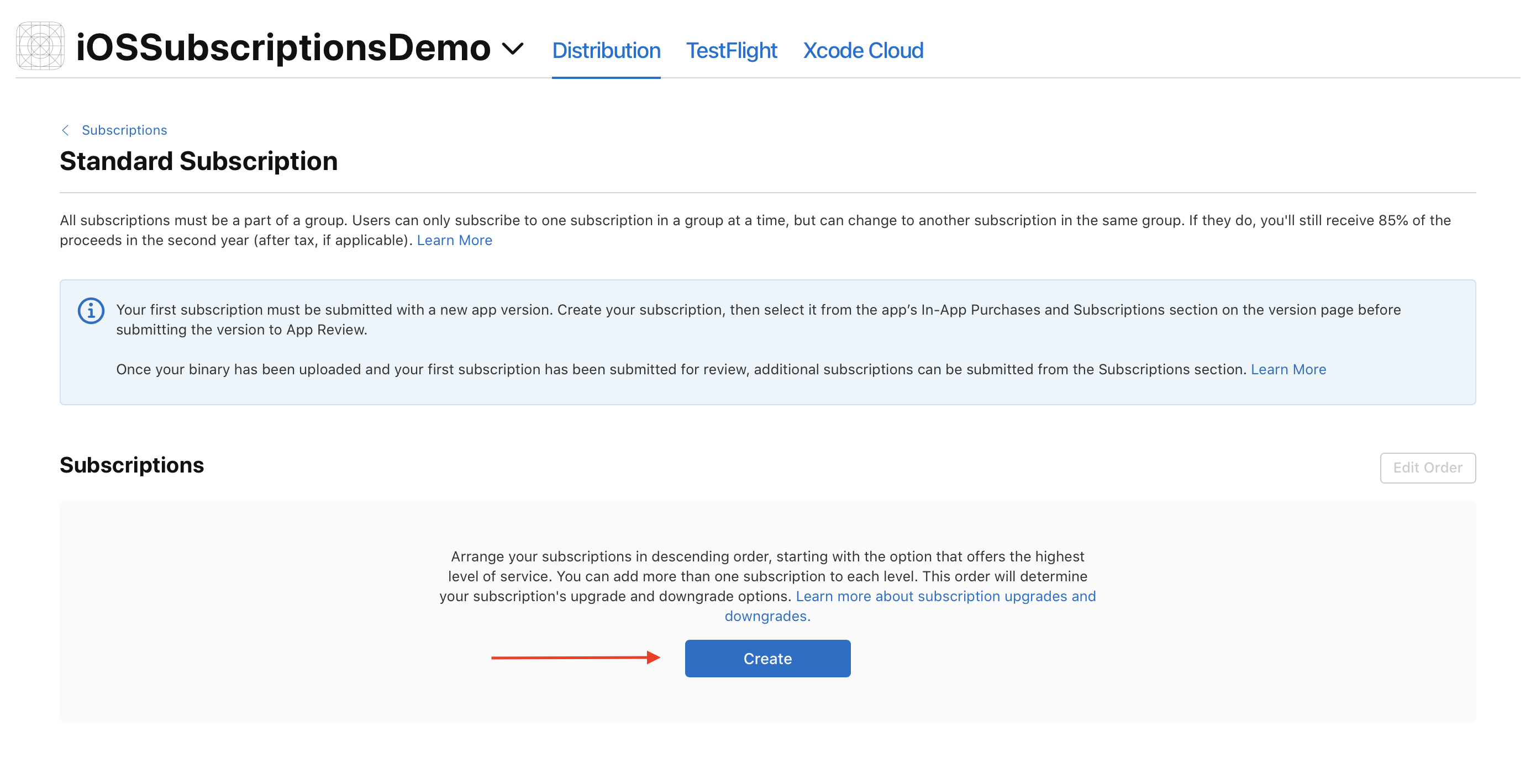Open Learn More after the proceeds paragraph
The width and height of the screenshot is (1536, 764).
pyautogui.click(x=454, y=240)
